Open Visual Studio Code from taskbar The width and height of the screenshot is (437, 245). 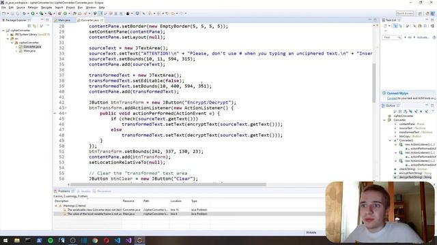pos(117,240)
